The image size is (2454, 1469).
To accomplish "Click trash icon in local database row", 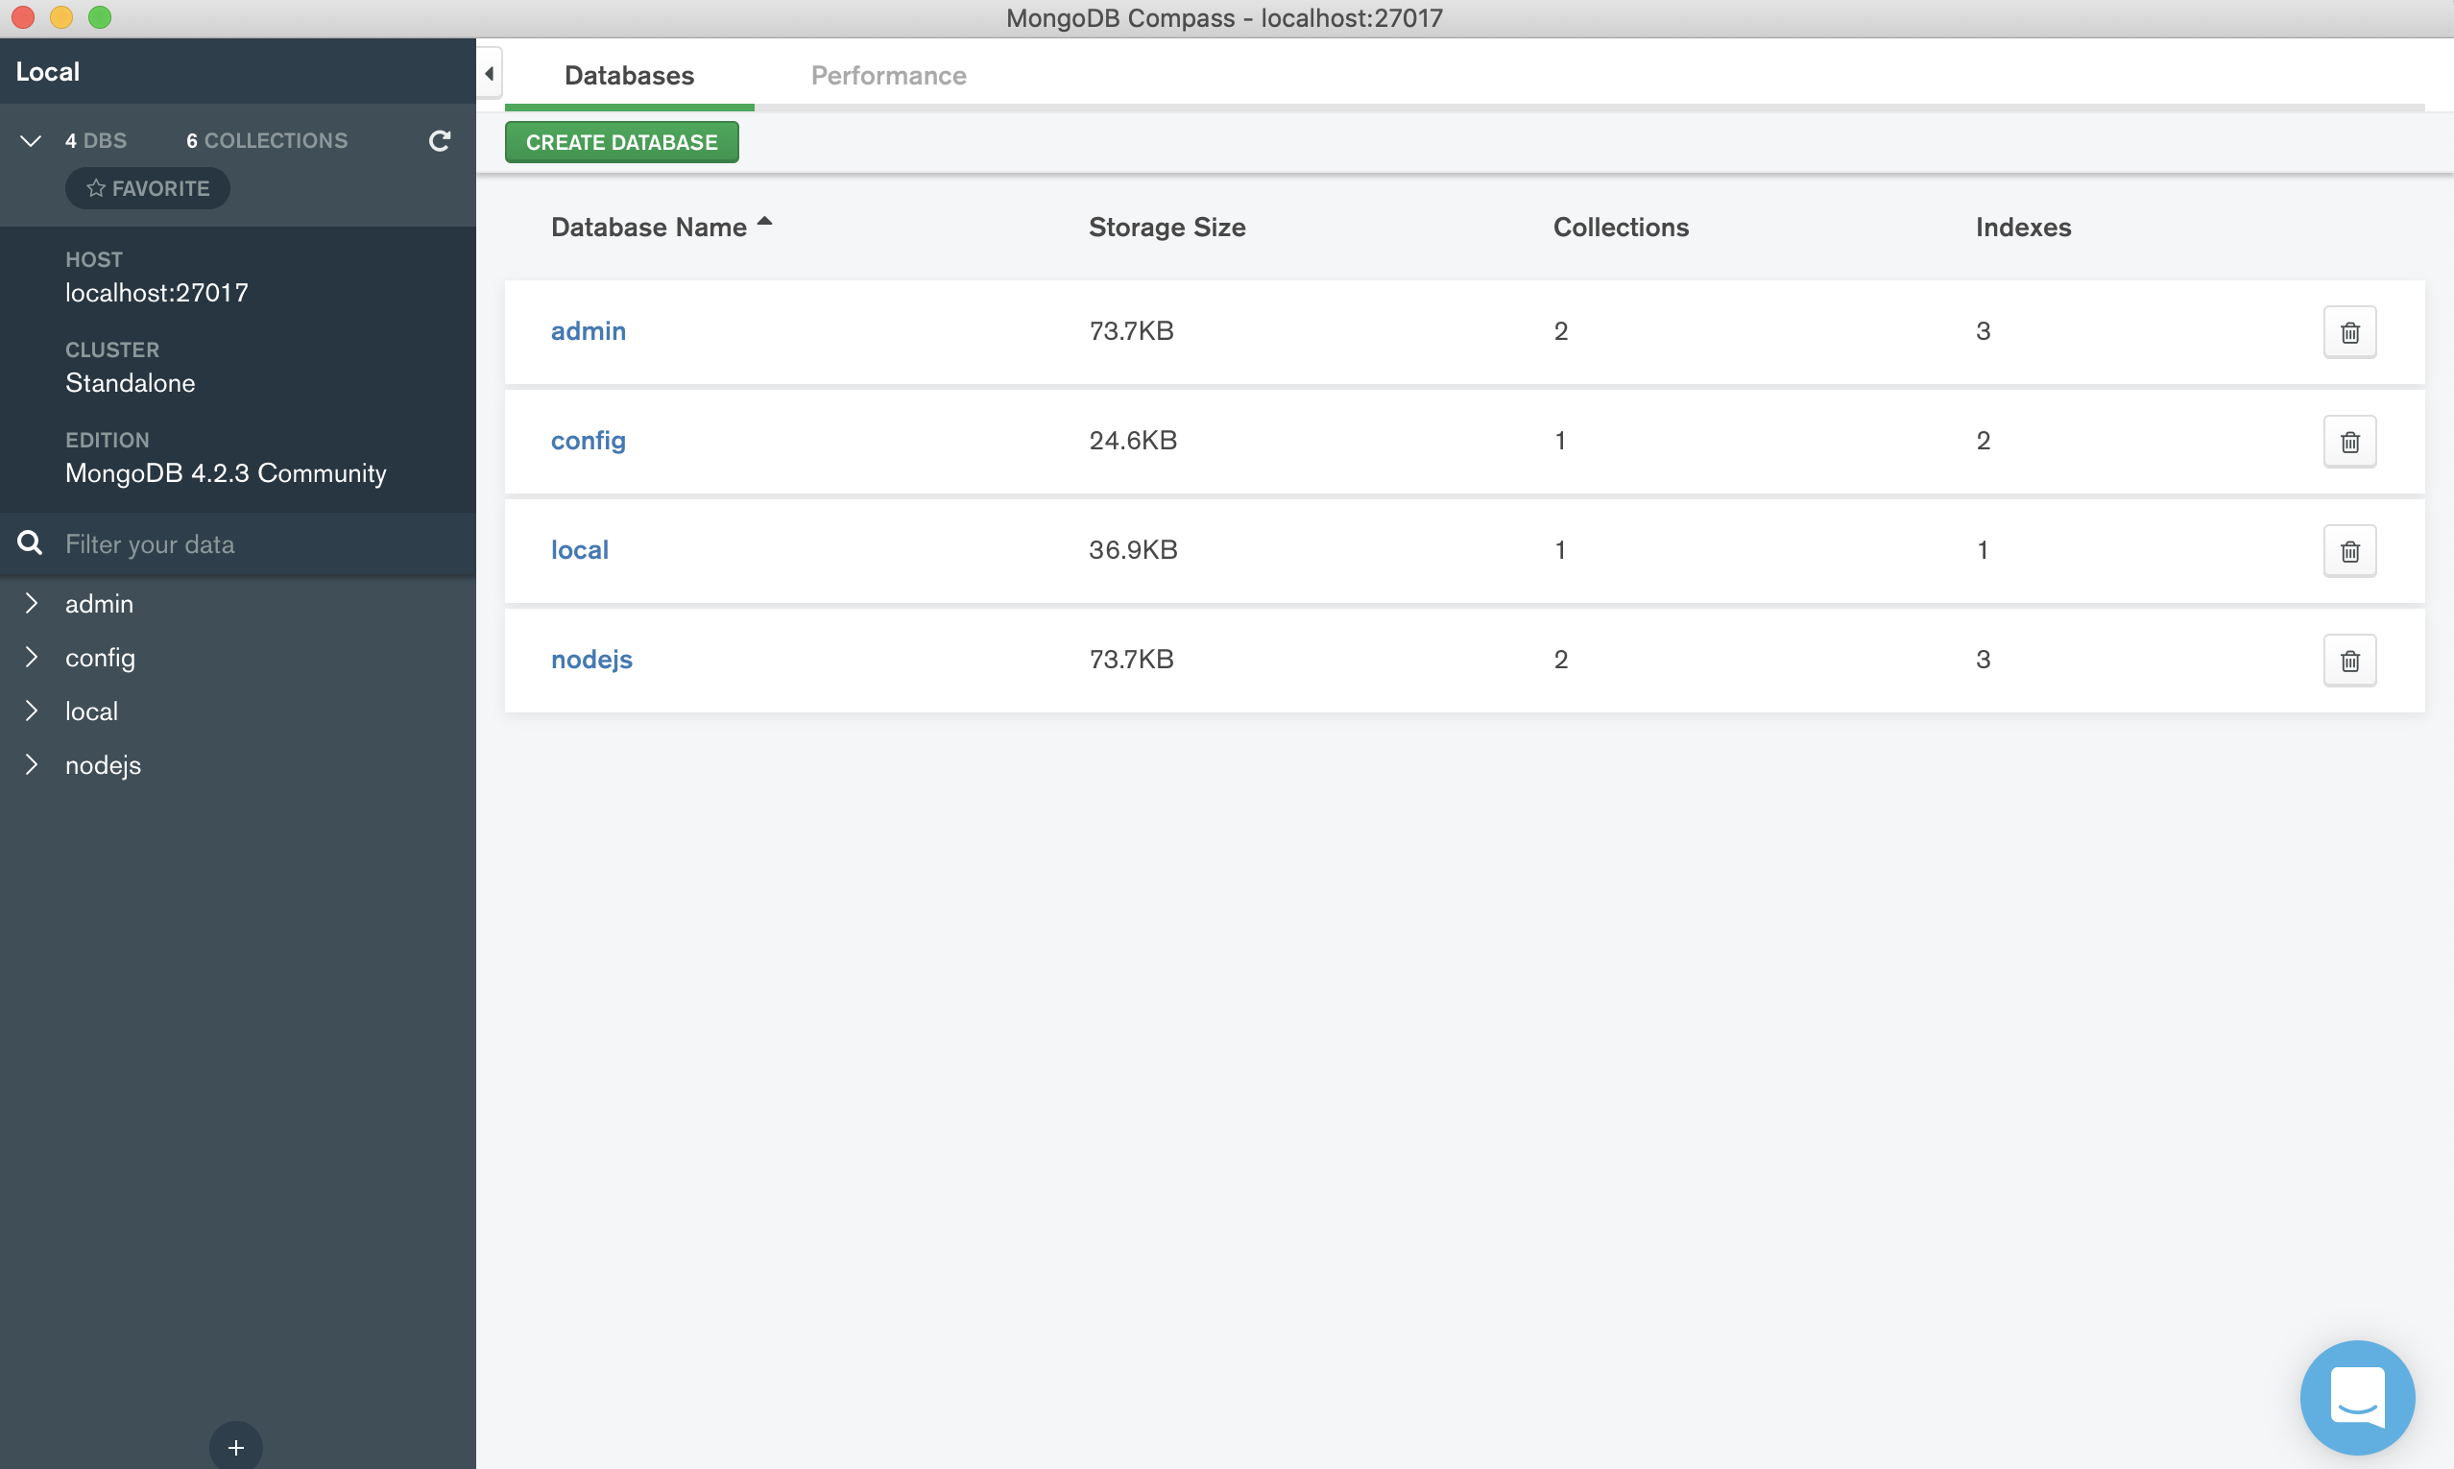I will [2349, 550].
